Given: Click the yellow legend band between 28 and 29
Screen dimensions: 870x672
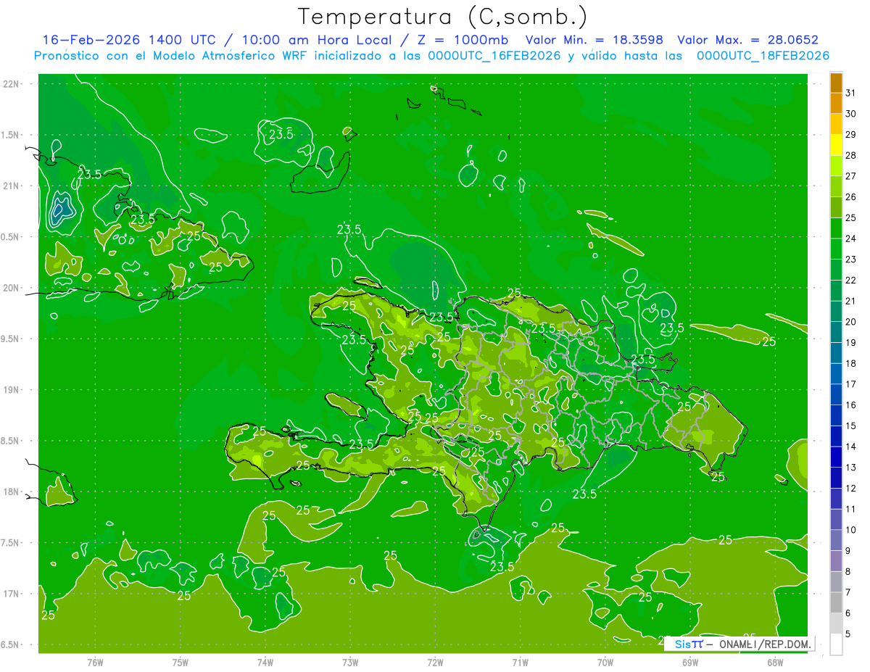Looking at the screenshot, I should click(837, 145).
